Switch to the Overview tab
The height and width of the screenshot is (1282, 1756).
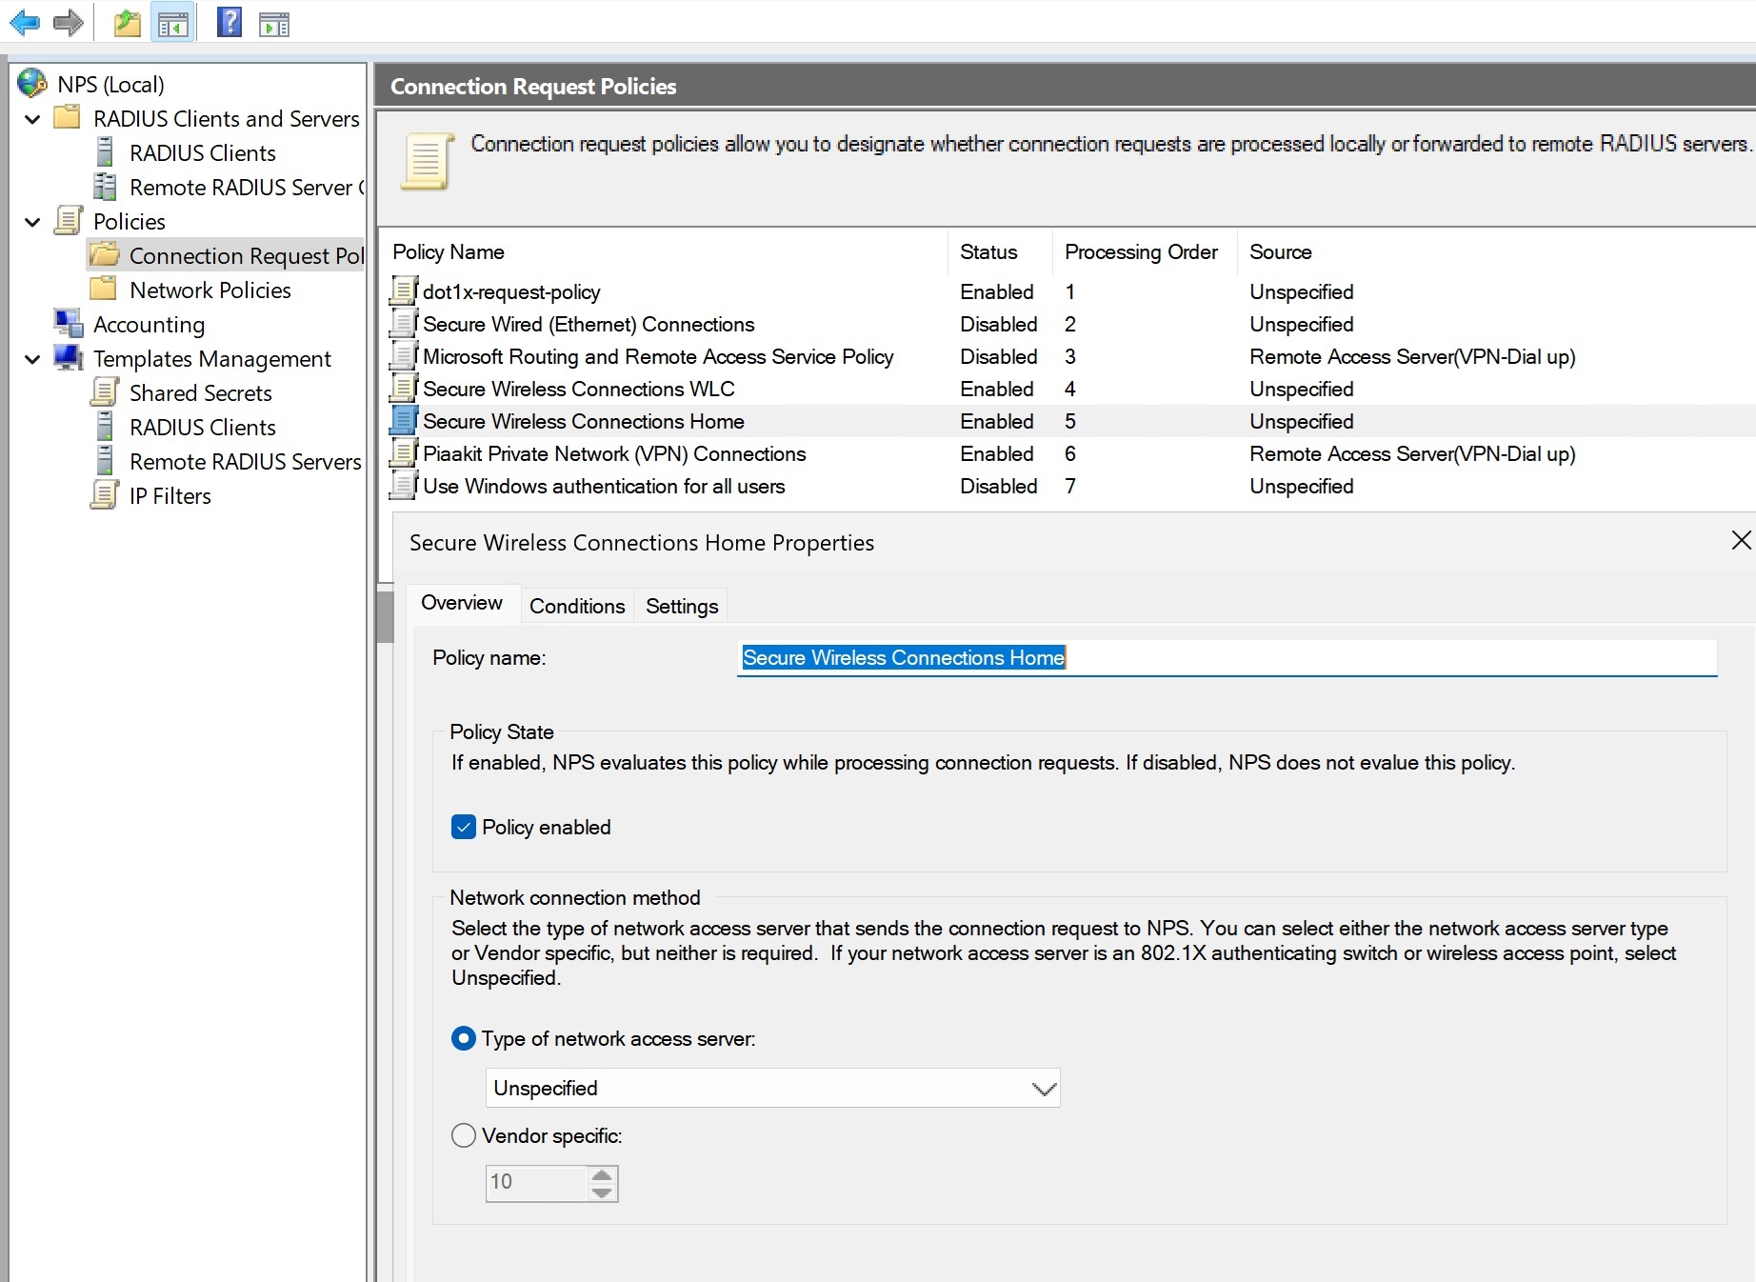click(462, 603)
